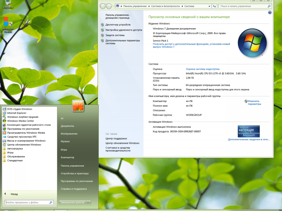Open the ee user folder in Start menu
282x211 pixels.
click(62, 119)
